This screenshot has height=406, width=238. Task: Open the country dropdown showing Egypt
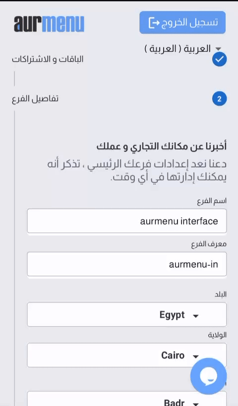pyautogui.click(x=127, y=314)
